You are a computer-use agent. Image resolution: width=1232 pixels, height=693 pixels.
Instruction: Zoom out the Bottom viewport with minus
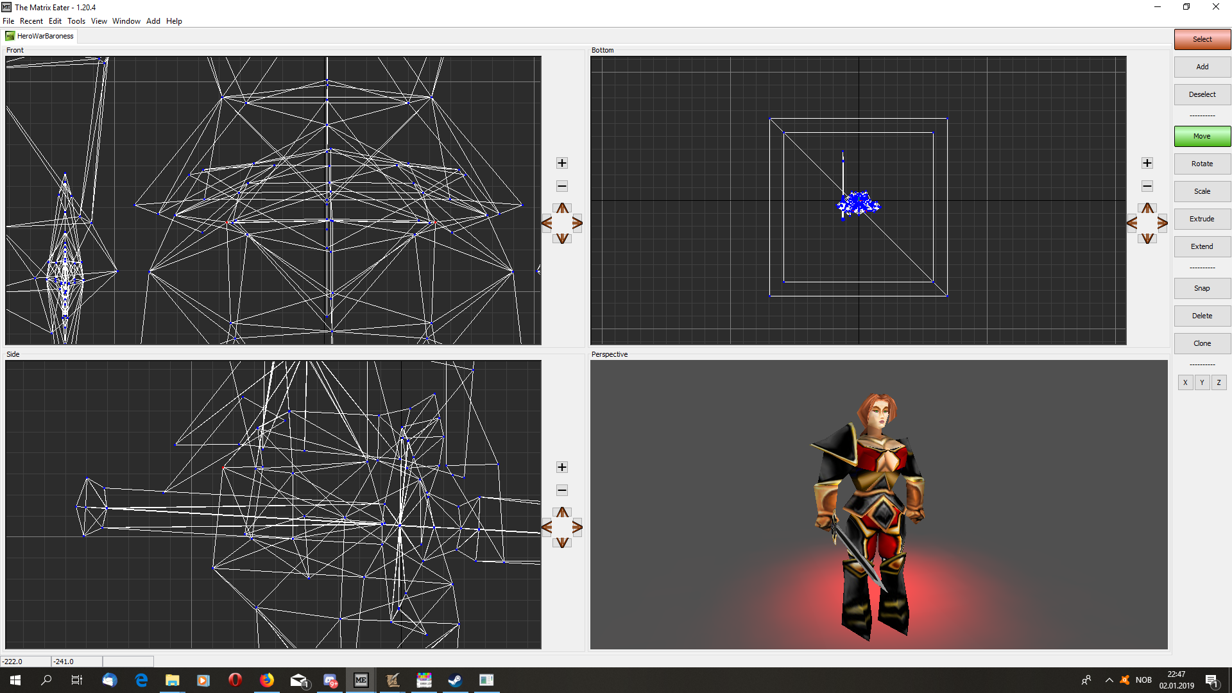[x=1147, y=186]
